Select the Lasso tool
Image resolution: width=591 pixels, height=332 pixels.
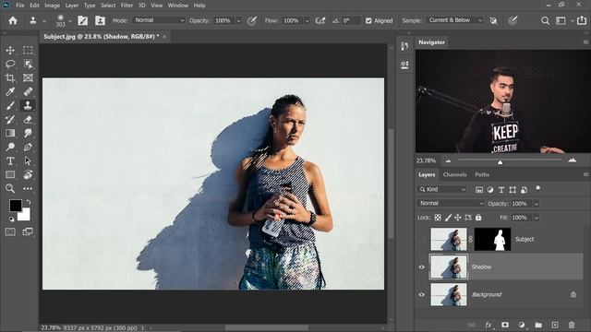click(x=10, y=64)
